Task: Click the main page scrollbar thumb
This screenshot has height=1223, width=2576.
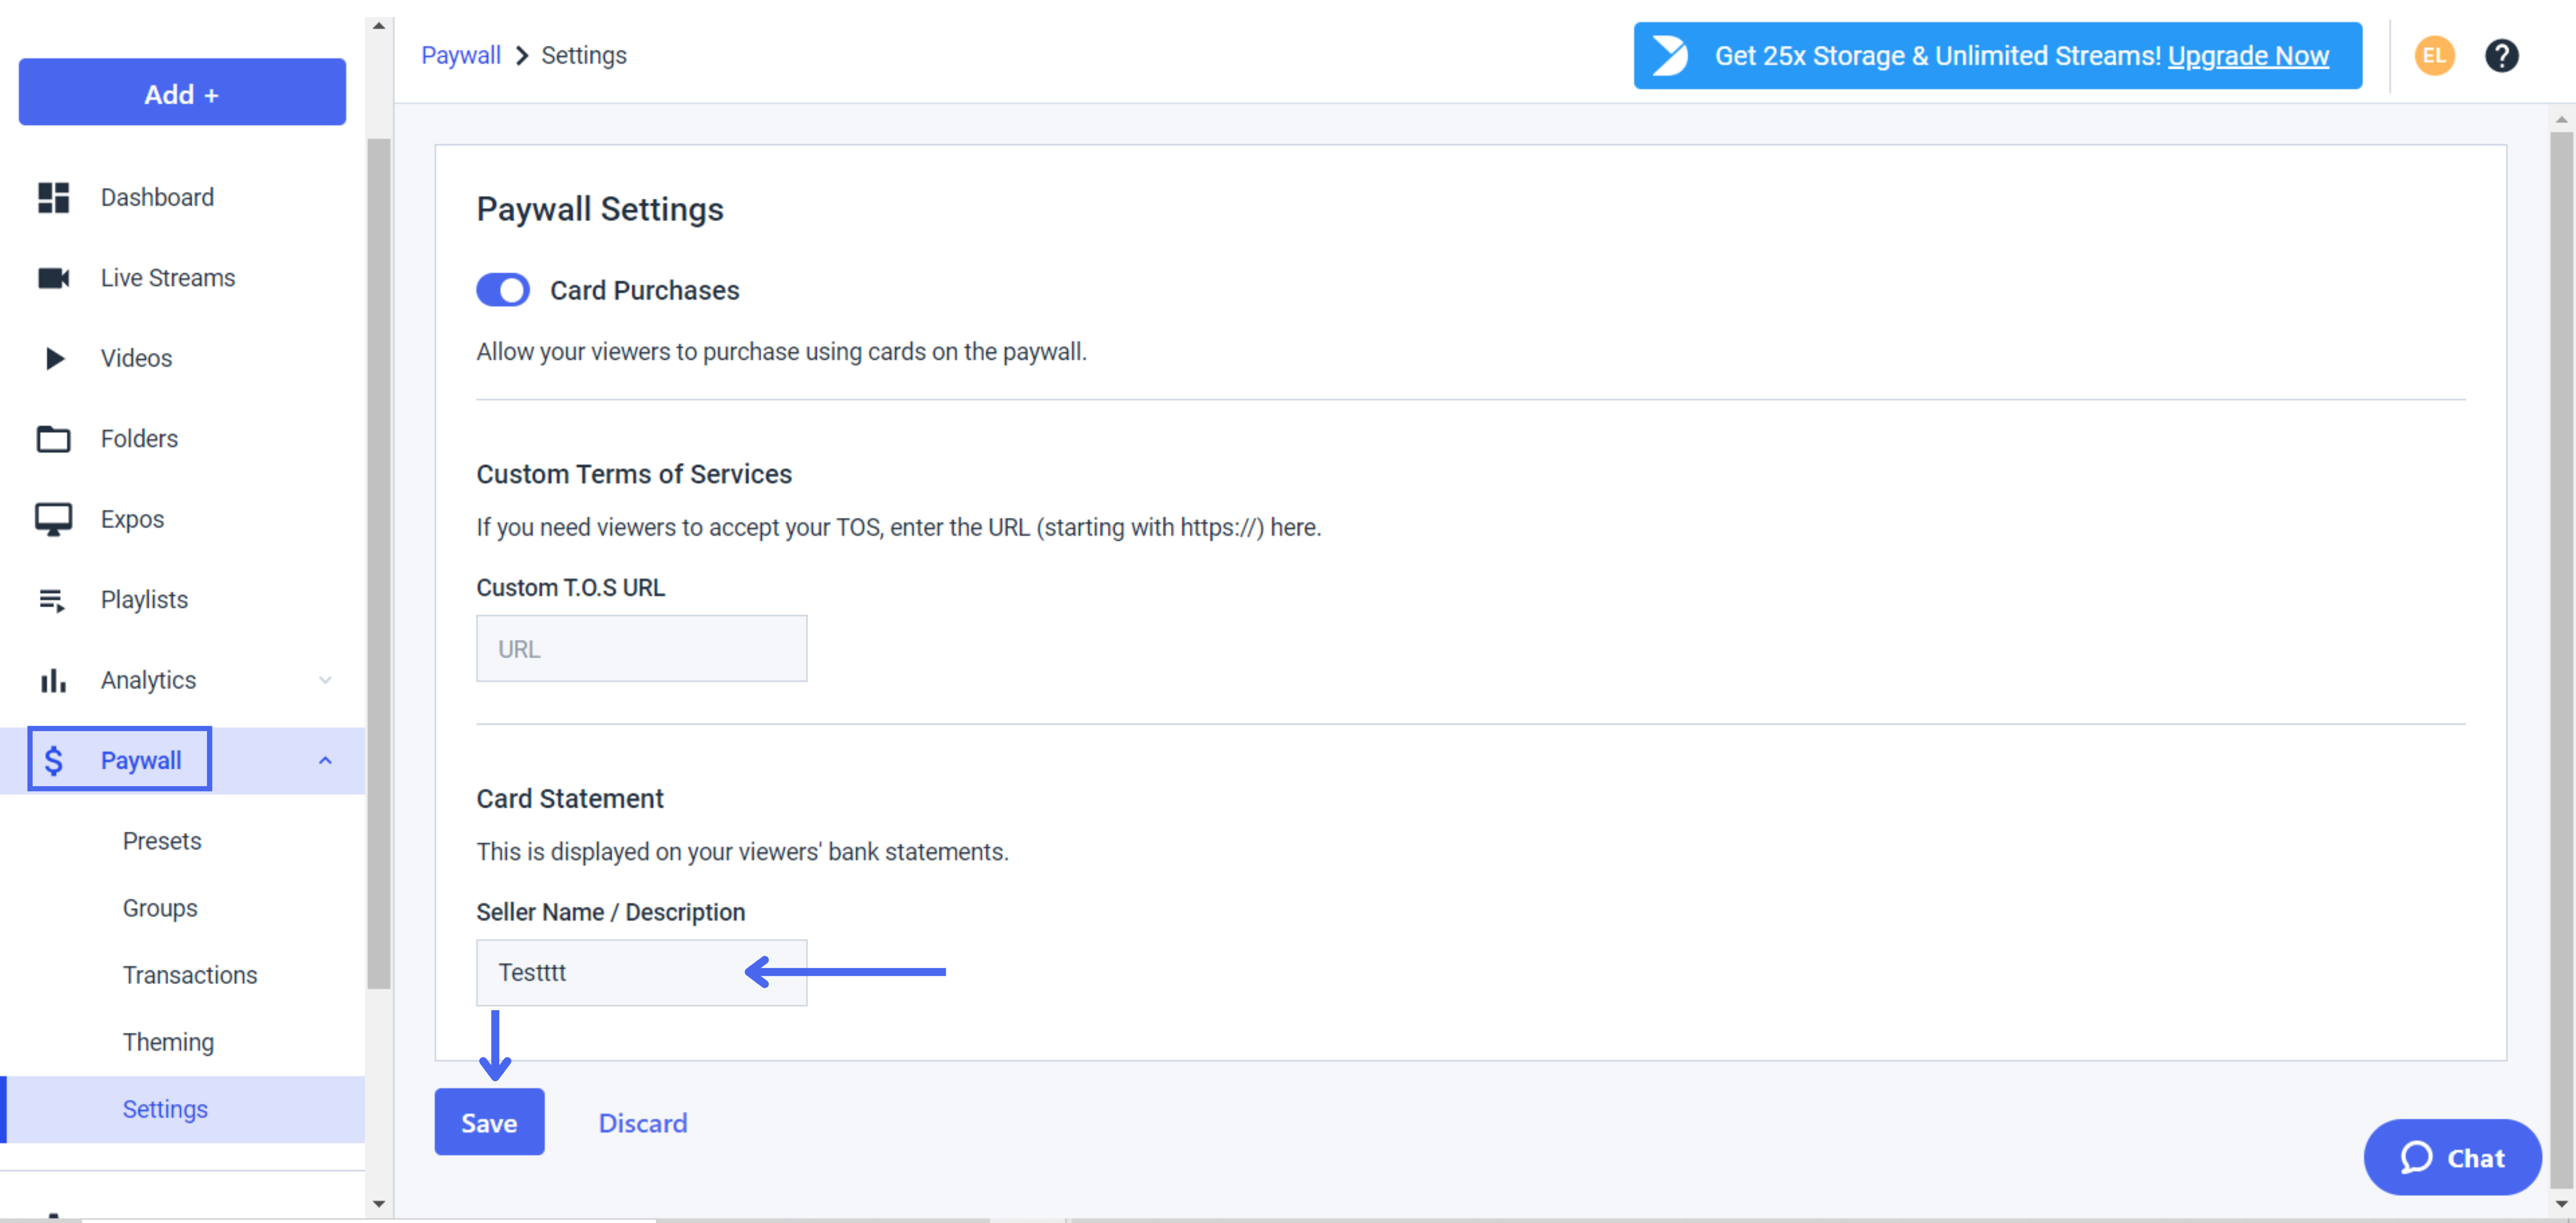Action: click(2561, 660)
